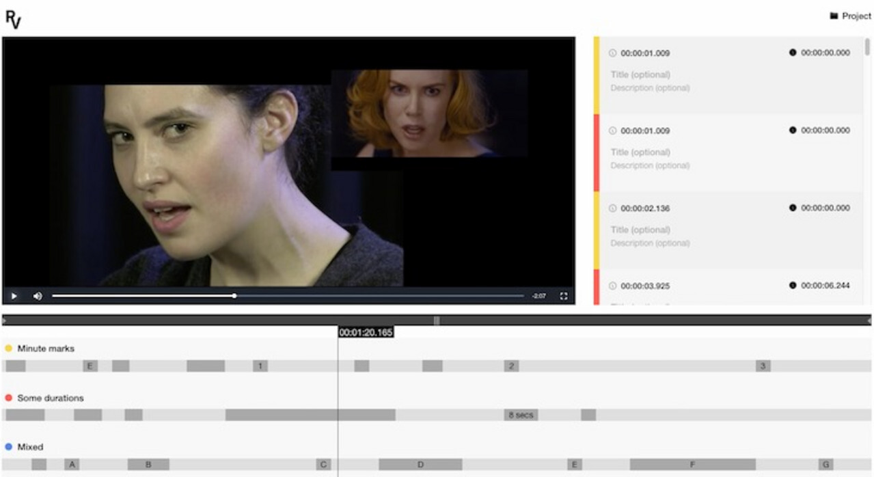Click the video progress bar handle
Image resolution: width=874 pixels, height=477 pixels.
[234, 296]
